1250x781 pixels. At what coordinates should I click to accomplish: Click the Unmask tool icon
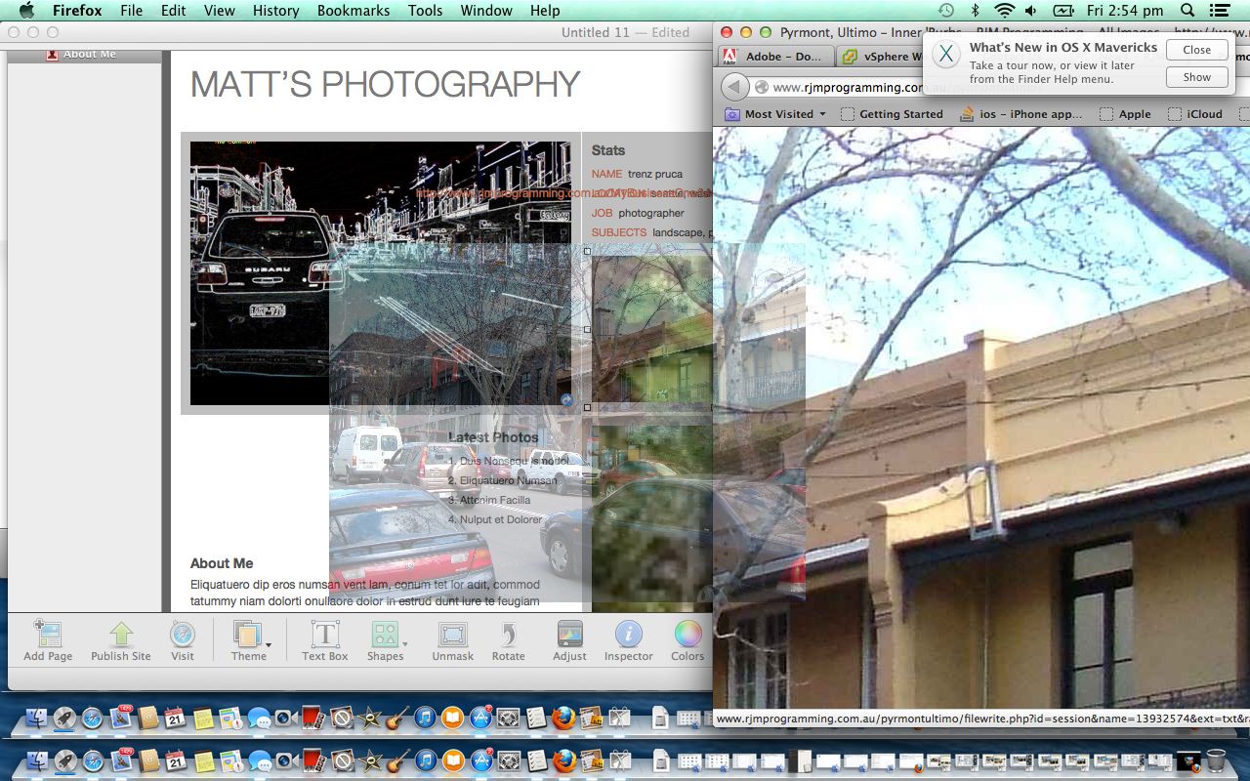pos(452,640)
